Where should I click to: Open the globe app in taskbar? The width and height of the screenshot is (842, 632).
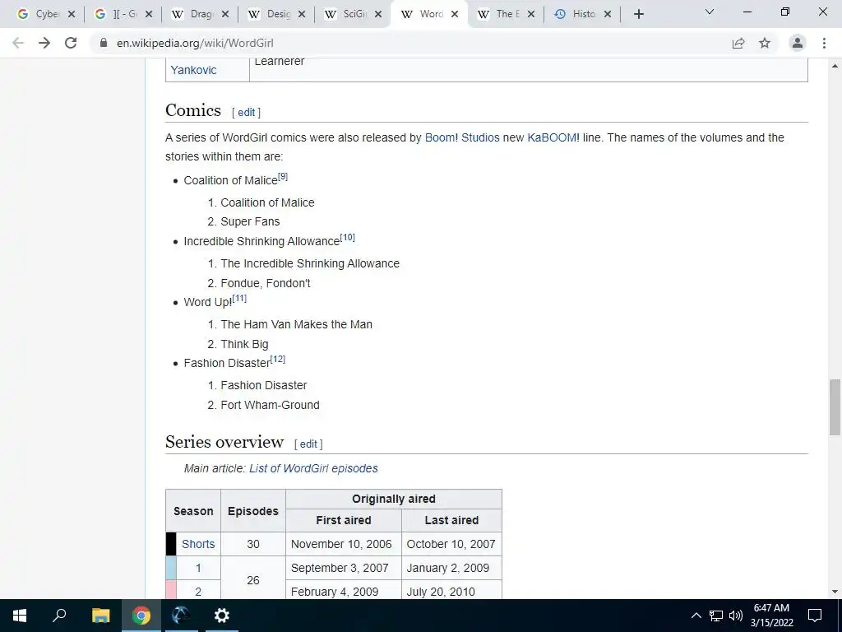[x=181, y=616]
